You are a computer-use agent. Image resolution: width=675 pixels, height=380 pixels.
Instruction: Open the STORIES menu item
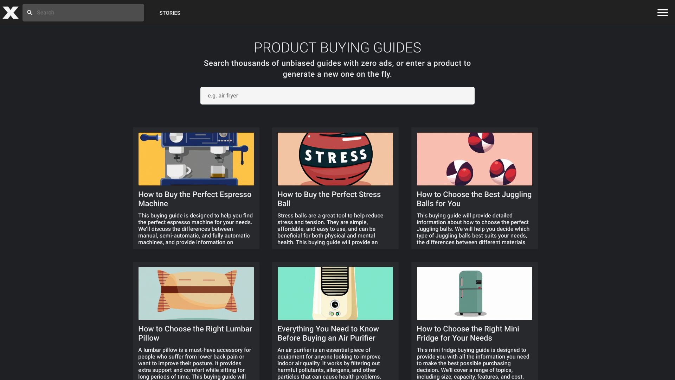pos(170,13)
